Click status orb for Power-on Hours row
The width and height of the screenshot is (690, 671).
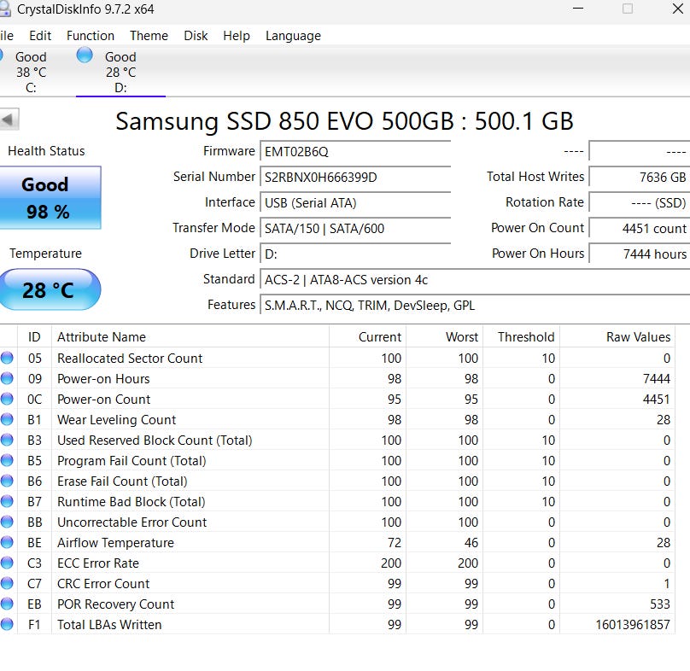pos(7,378)
